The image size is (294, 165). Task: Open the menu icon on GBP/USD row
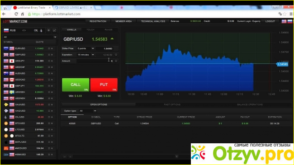(x=49, y=55)
